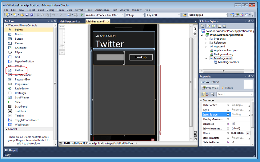The height and width of the screenshot is (162, 260).
Task: Click the ItemTemplate property marker square
Action: pos(228,138)
